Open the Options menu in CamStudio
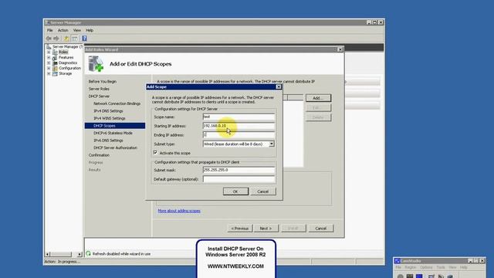 pos(426,267)
